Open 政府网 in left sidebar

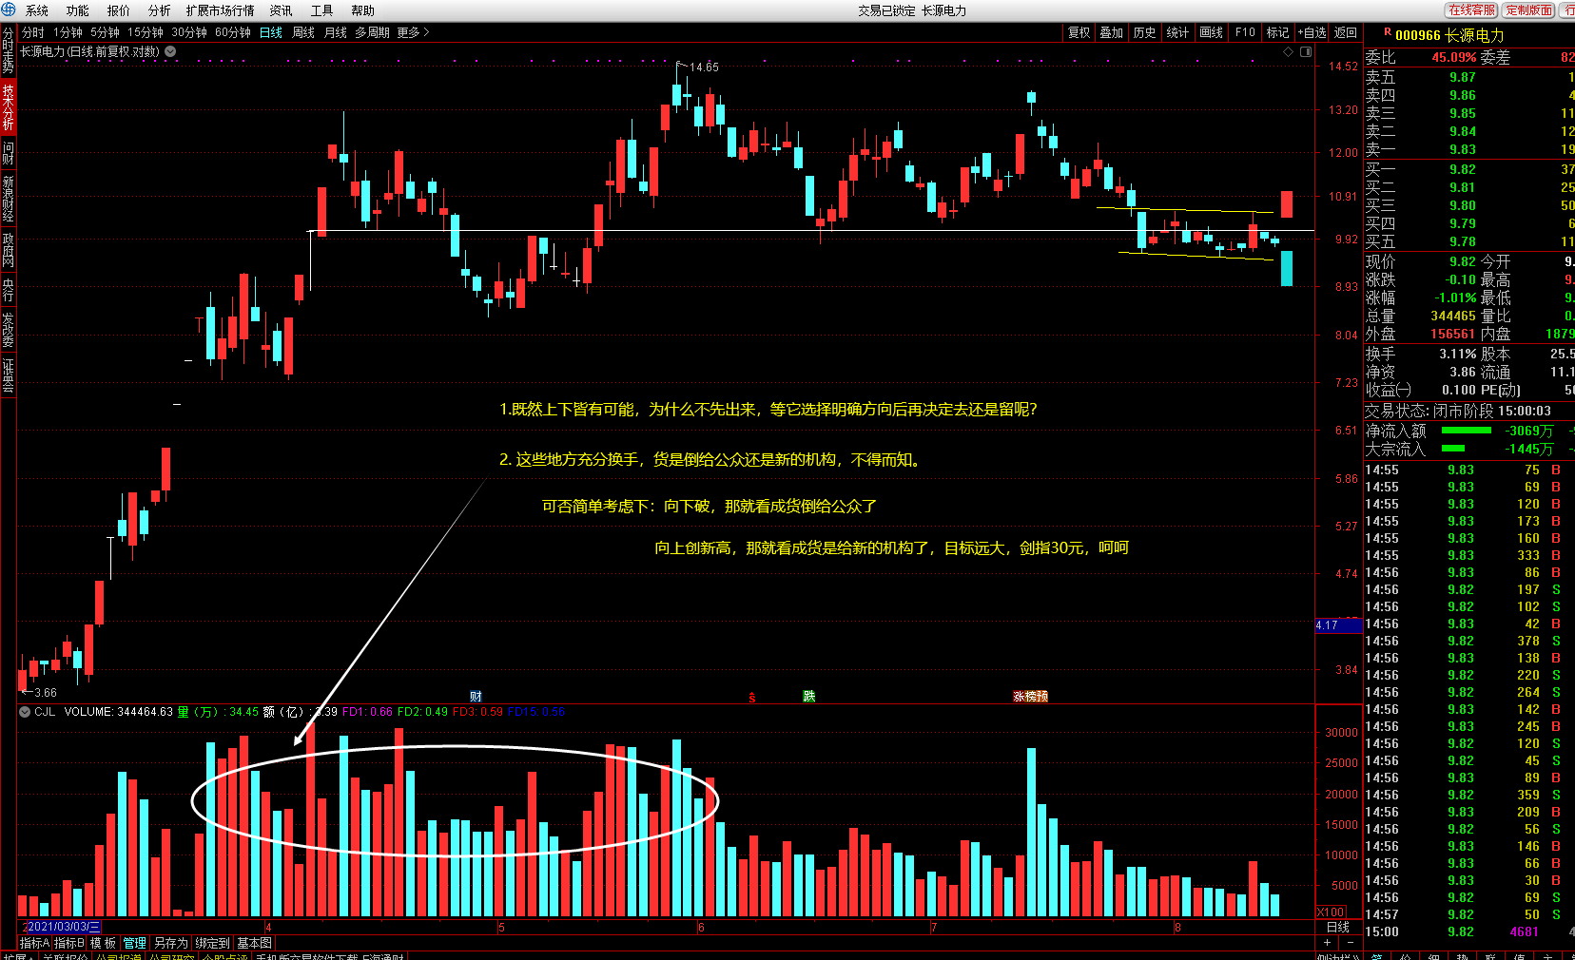8,251
